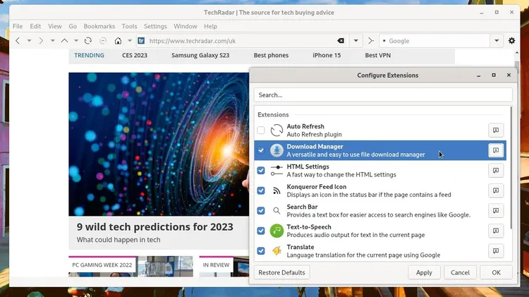Open the Window menu
The height and width of the screenshot is (297, 529).
tap(186, 26)
